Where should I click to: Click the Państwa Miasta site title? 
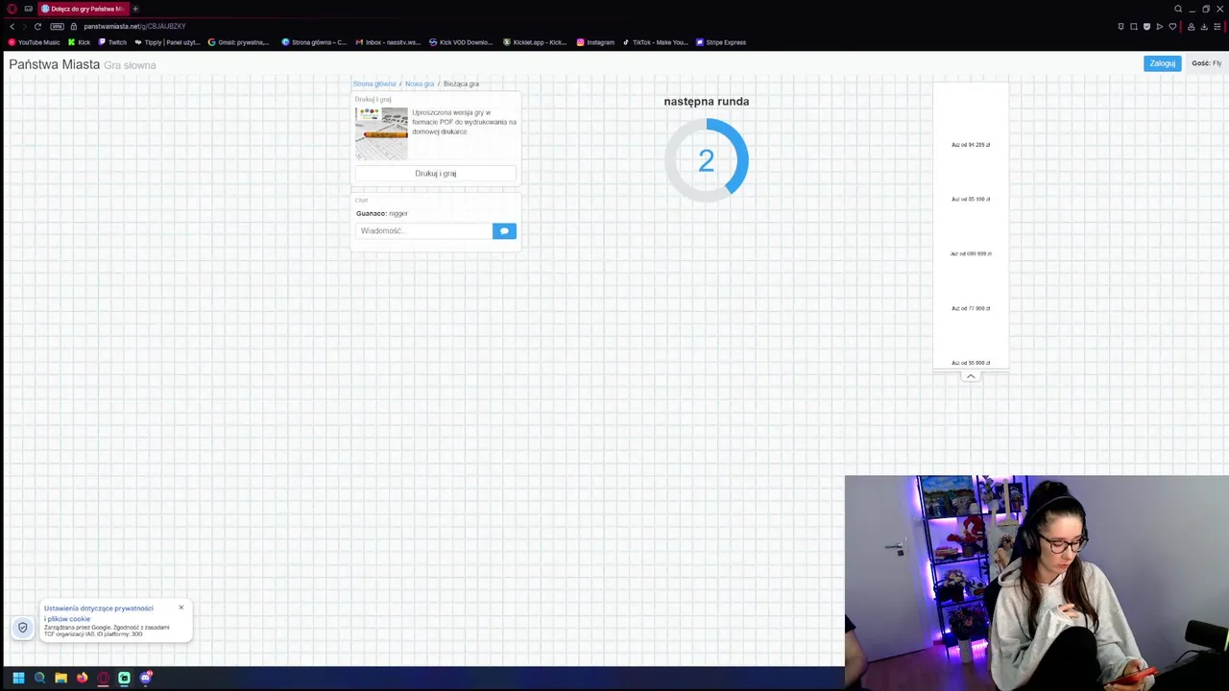click(55, 64)
